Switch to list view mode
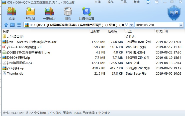The image size is (185, 116). pos(19,25)
